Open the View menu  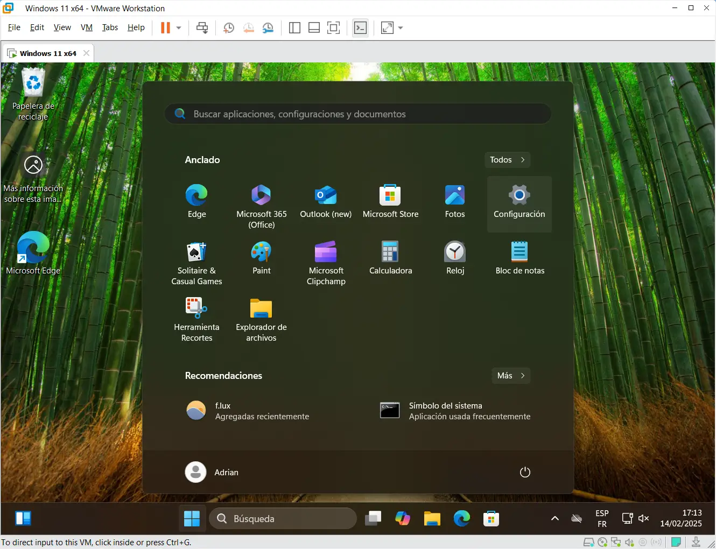click(x=62, y=27)
